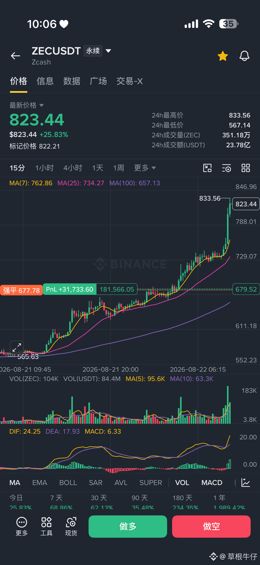Tap the 823.44 current price tag

click(246, 204)
